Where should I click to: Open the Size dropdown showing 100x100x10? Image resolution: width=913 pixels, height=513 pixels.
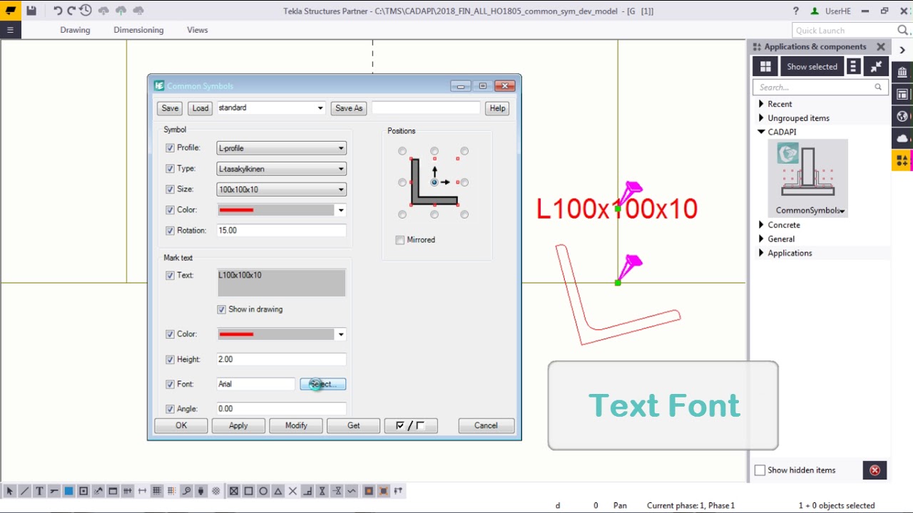(282, 190)
